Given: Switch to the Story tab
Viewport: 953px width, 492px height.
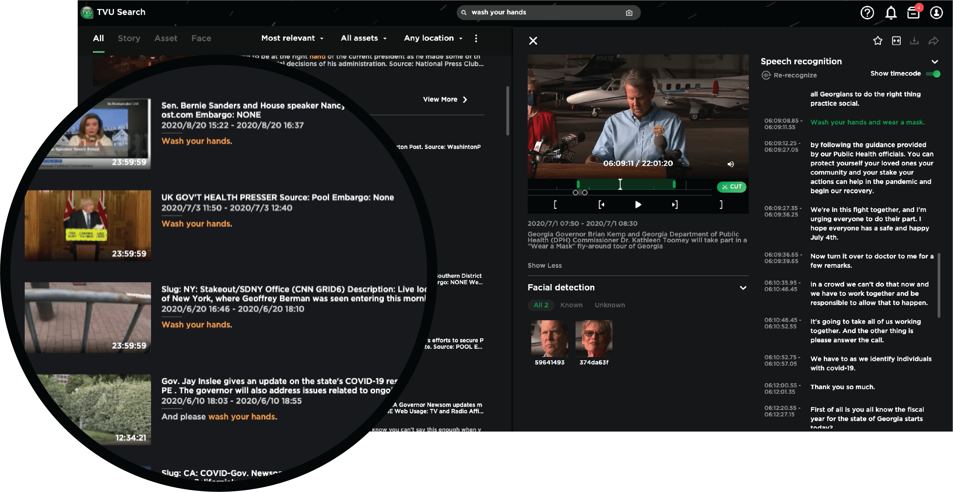Looking at the screenshot, I should 129,38.
